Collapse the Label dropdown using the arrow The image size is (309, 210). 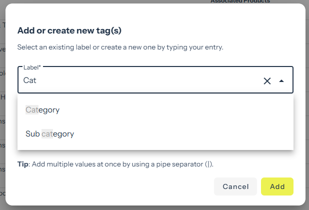281,81
